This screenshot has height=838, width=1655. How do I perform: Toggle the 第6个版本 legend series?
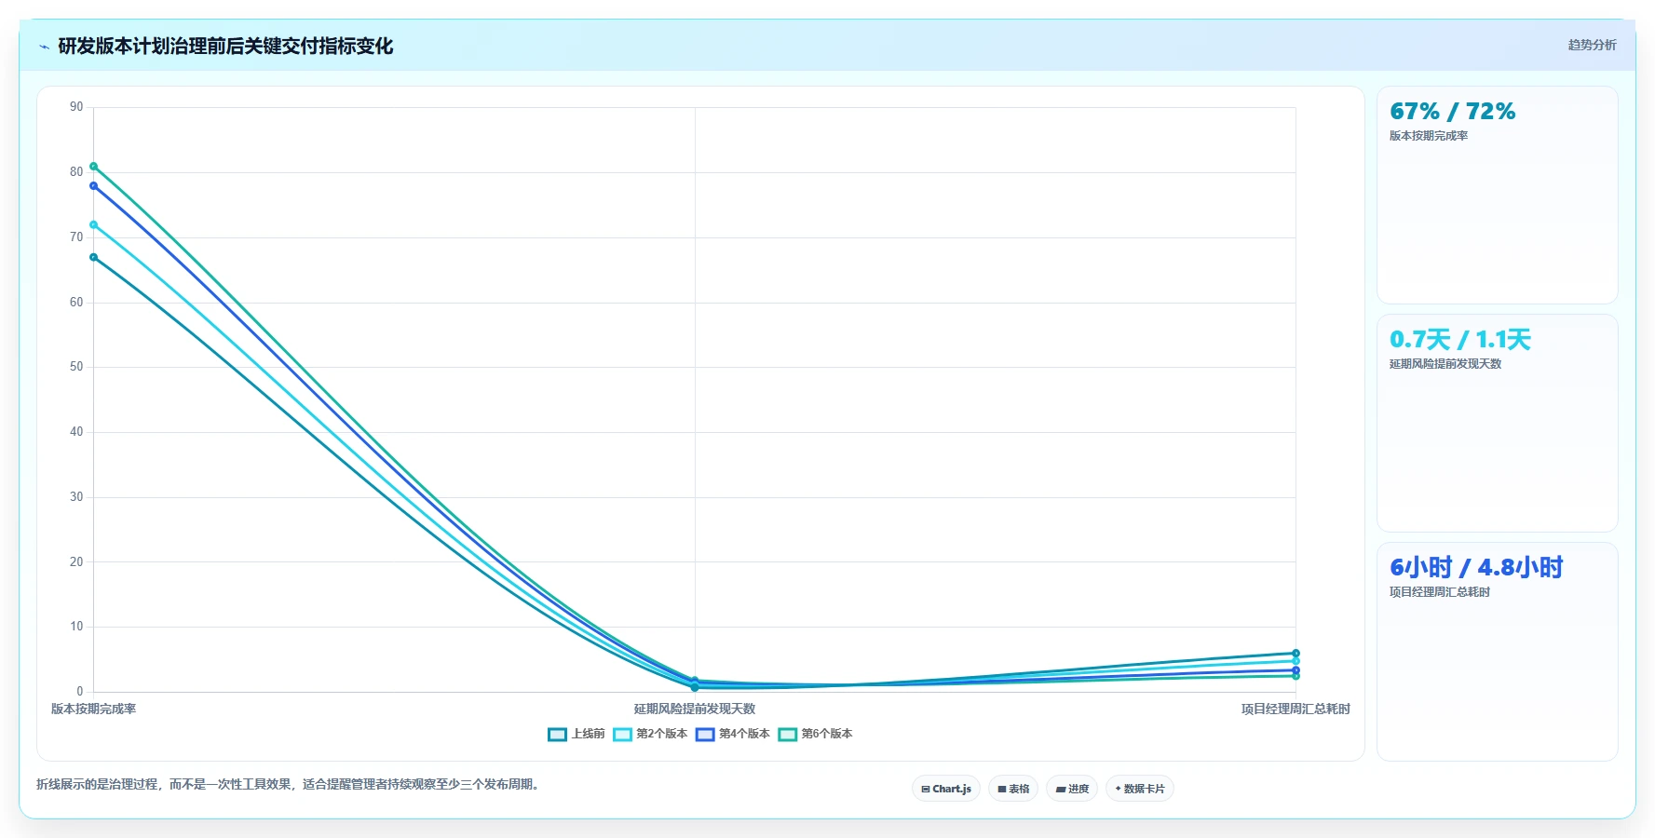click(x=816, y=734)
